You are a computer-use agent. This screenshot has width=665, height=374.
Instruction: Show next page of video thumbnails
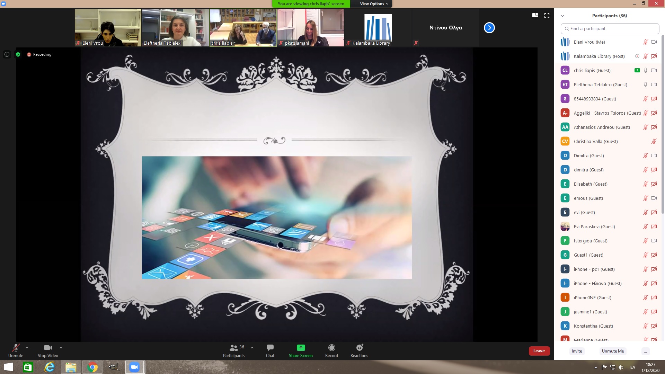click(489, 28)
